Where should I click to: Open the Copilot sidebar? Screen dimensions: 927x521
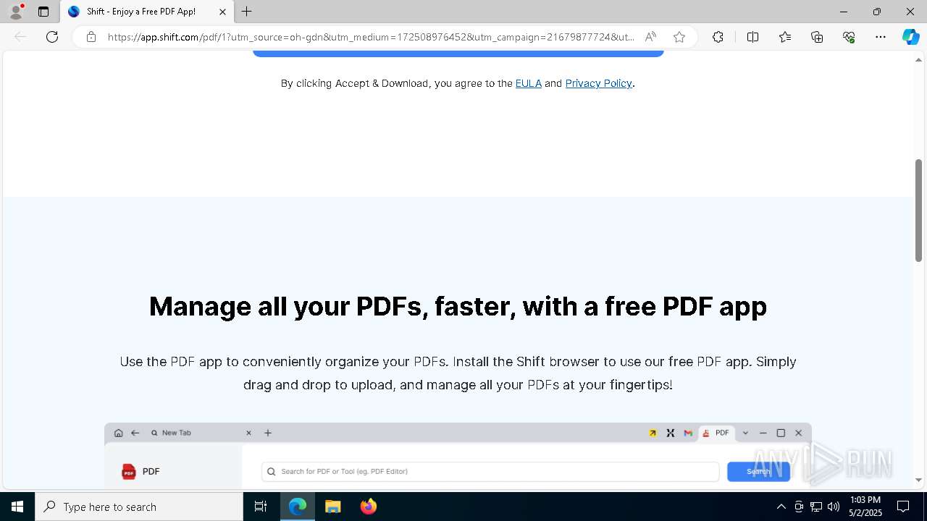910,37
